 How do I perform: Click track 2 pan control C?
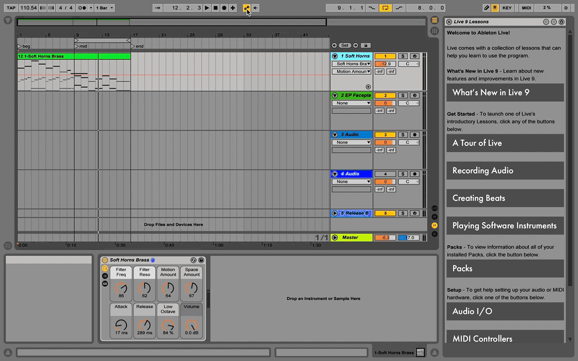click(409, 103)
